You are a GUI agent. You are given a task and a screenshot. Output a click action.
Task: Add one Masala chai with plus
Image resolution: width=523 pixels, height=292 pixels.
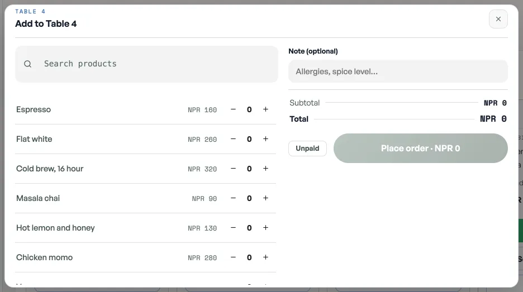pyautogui.click(x=265, y=198)
